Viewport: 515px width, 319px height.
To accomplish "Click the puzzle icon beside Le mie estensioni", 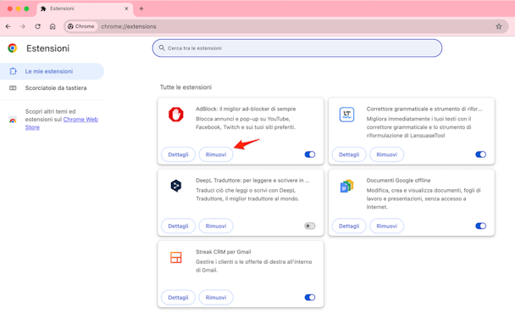I will [13, 71].
